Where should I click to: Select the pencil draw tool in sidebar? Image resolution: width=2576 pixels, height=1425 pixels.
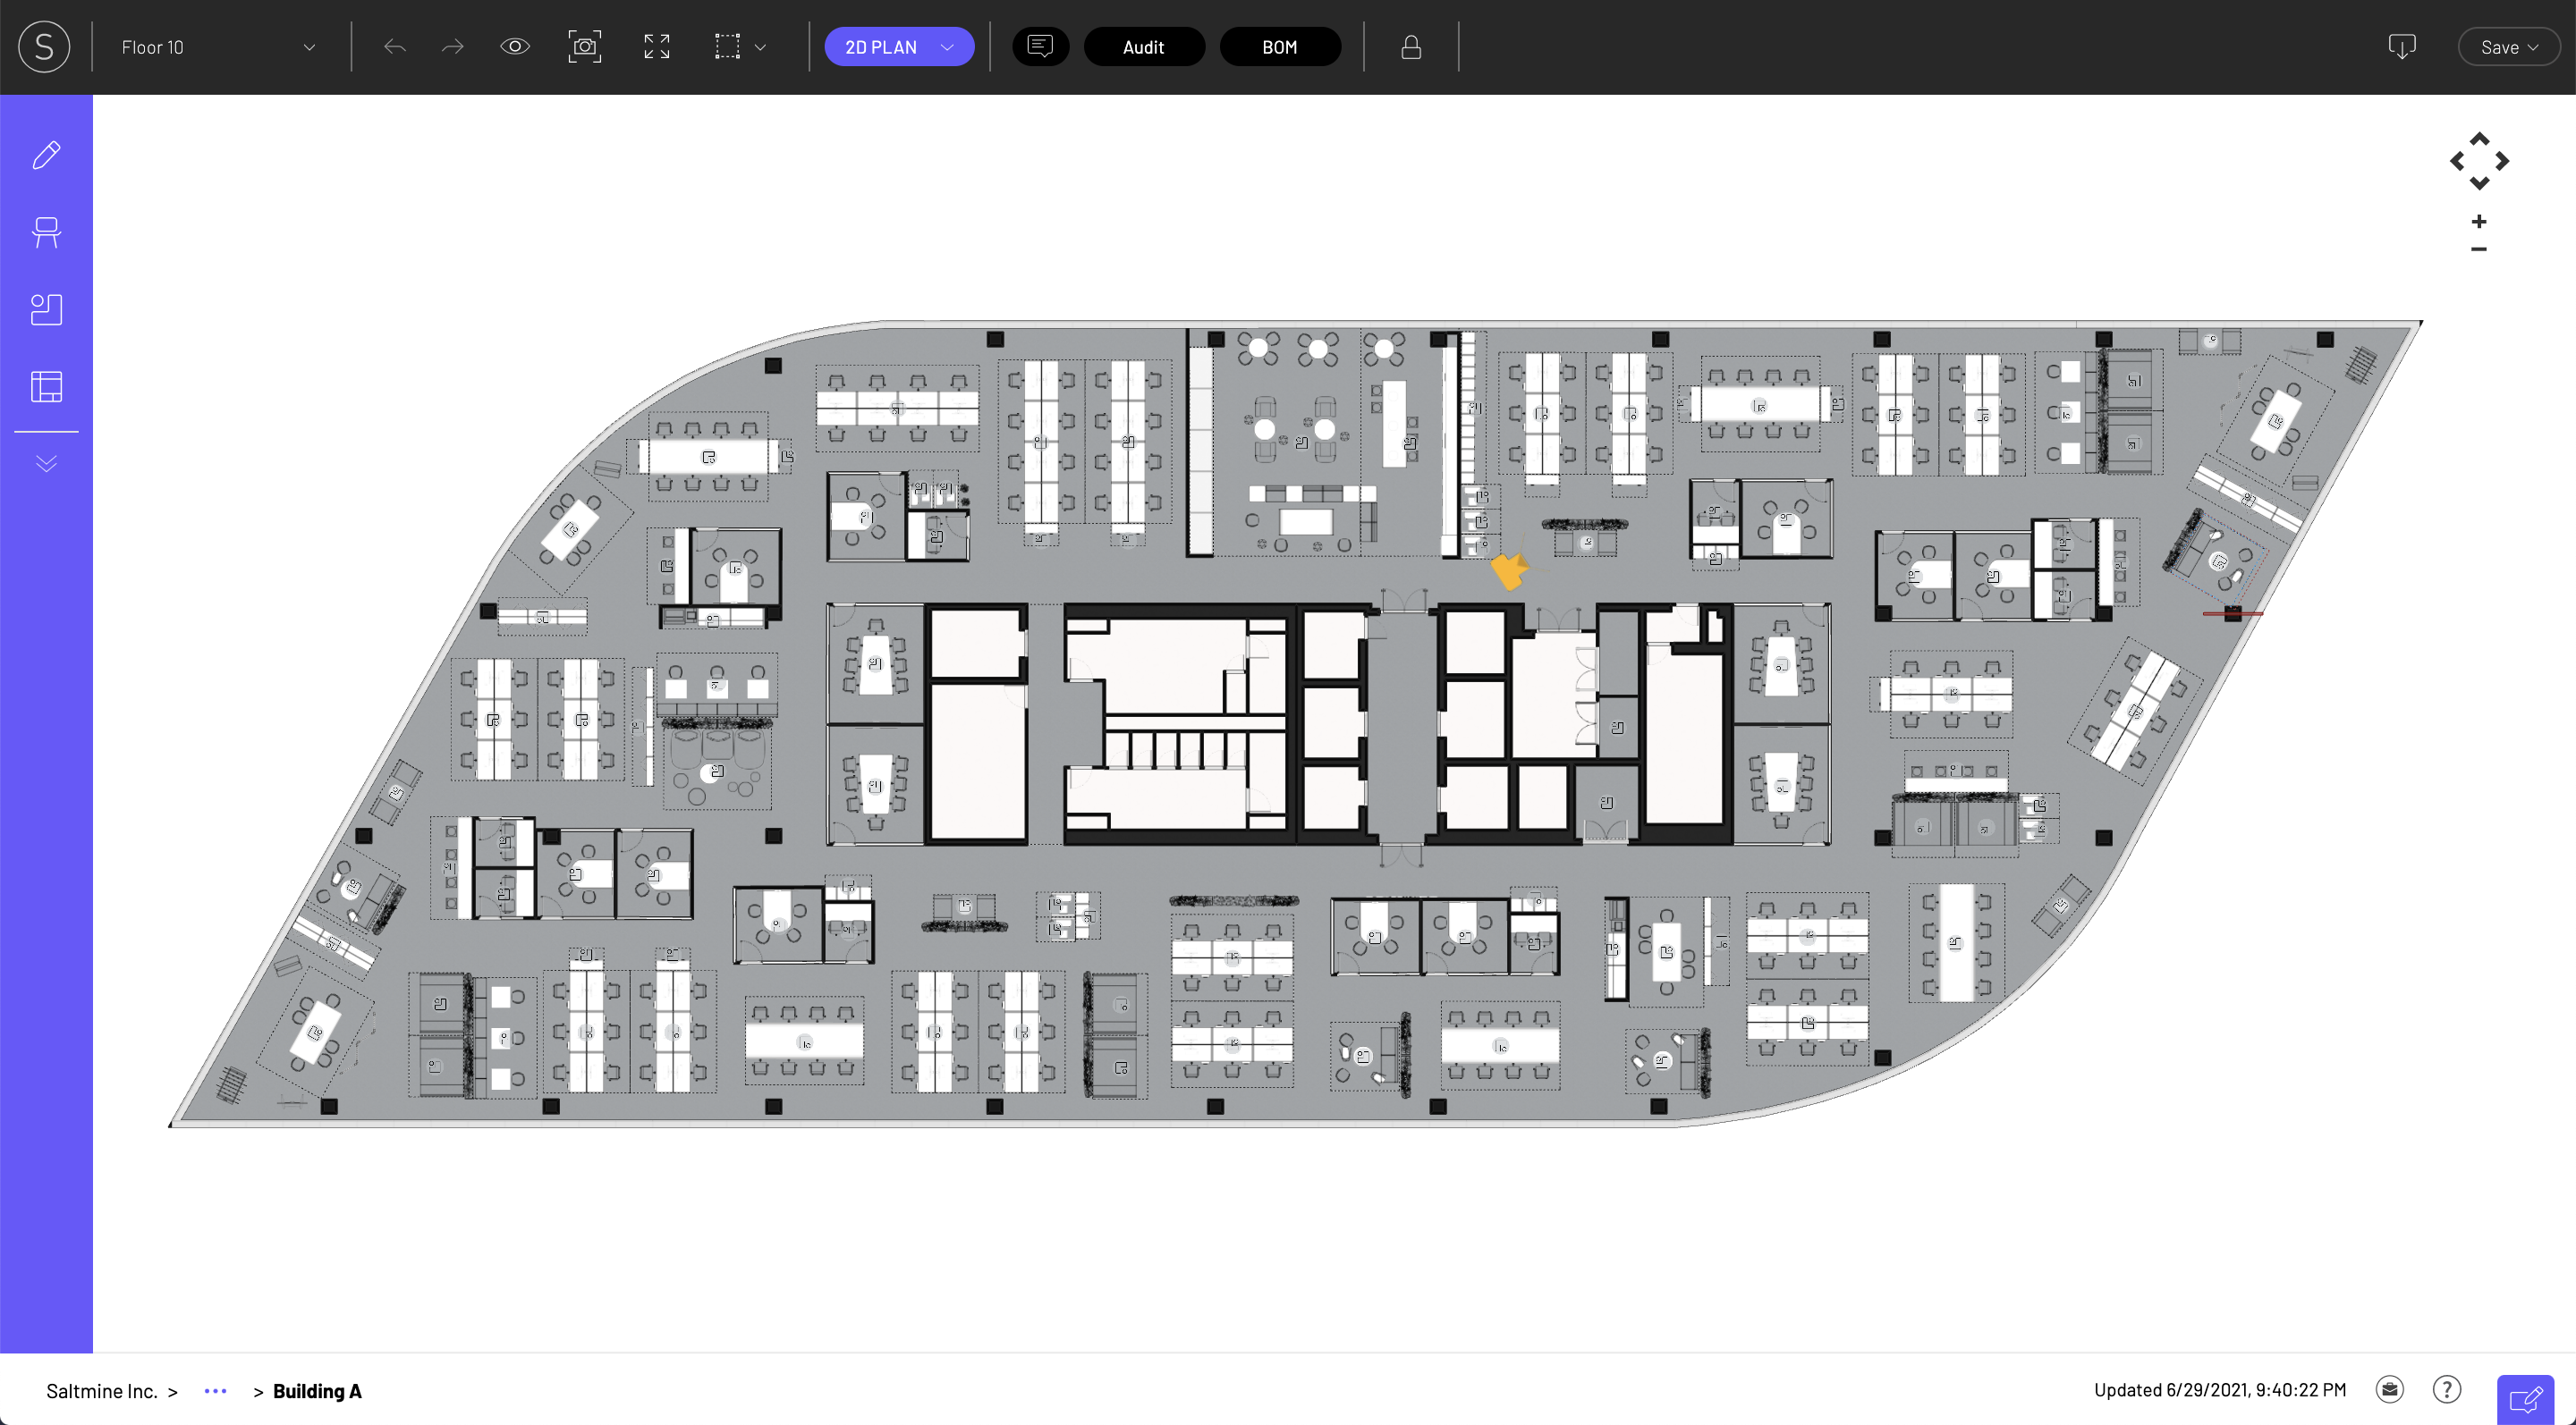tap(46, 155)
